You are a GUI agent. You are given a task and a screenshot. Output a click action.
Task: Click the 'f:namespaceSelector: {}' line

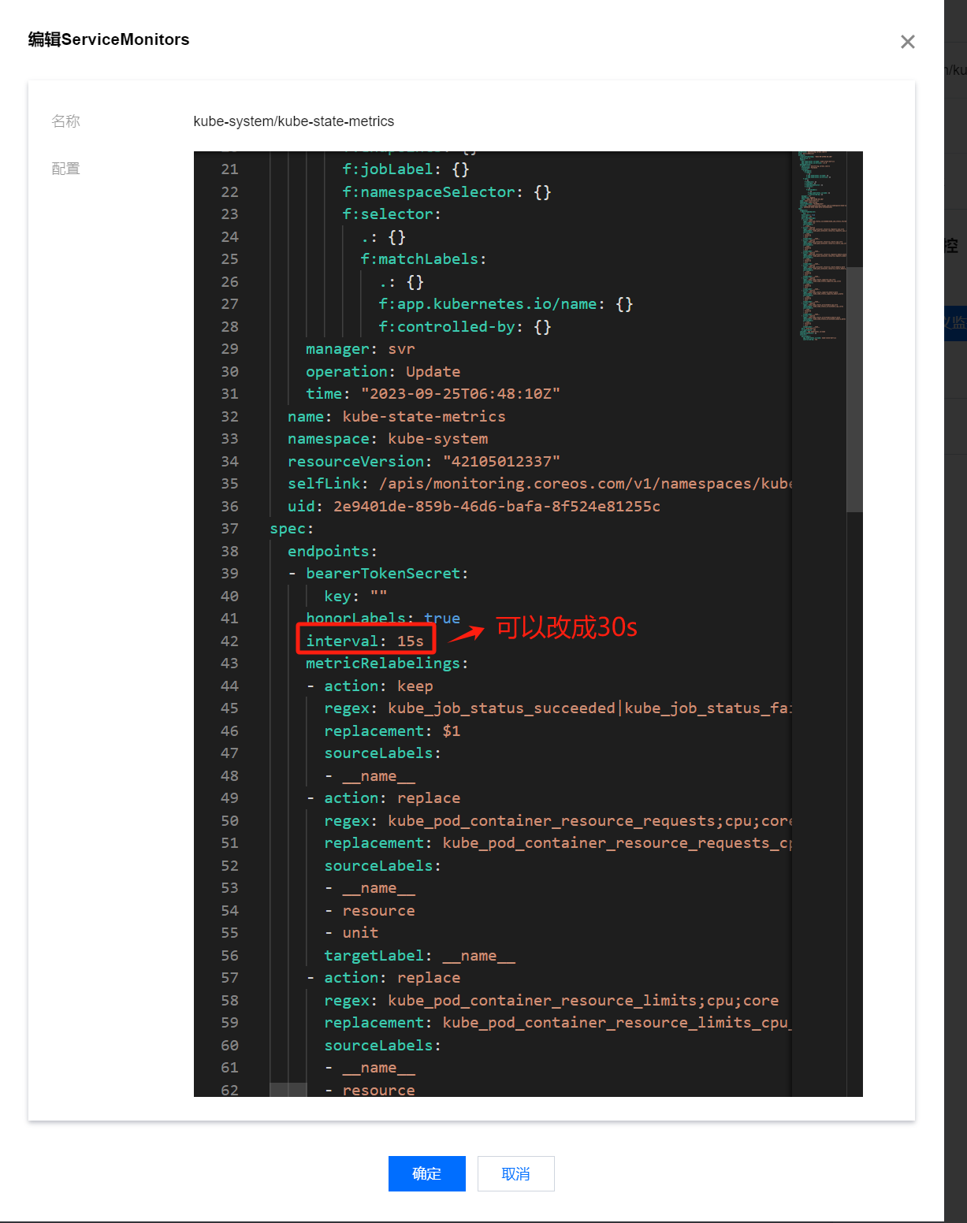447,192
